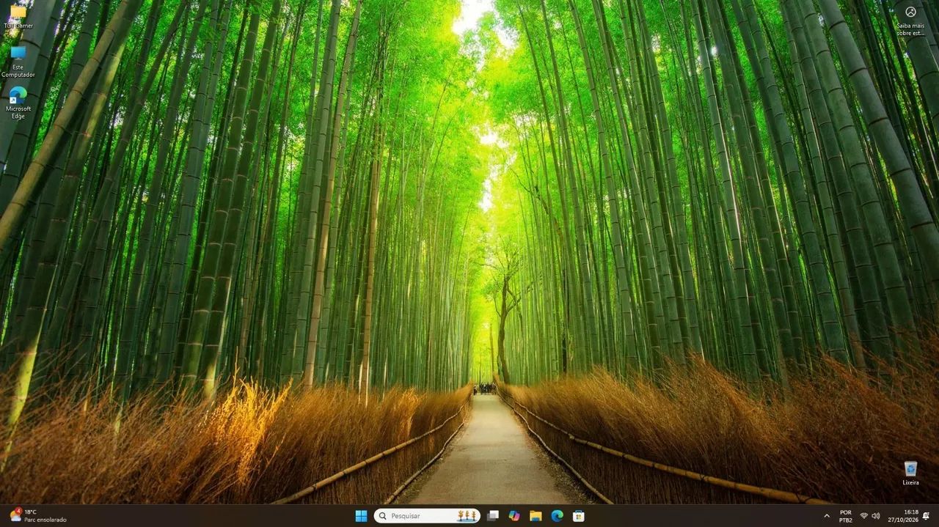The image size is (939, 527).
Task: Click the volume speaker icon in tray
Action: 875,516
